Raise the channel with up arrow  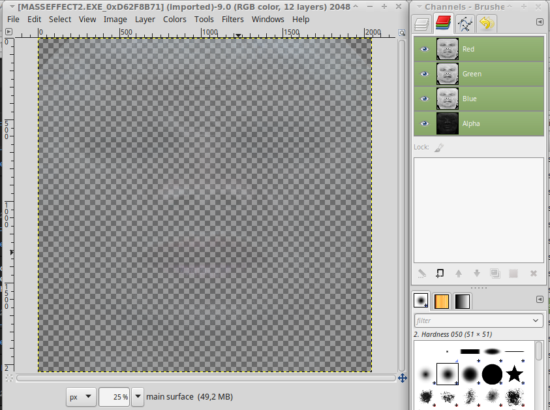459,274
